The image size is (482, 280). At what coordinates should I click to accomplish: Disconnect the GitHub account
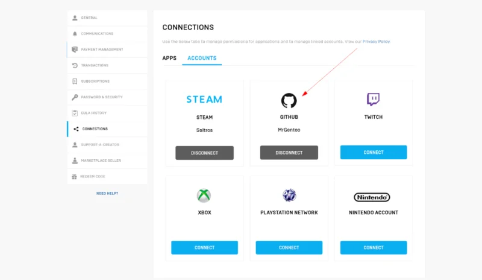tap(289, 153)
